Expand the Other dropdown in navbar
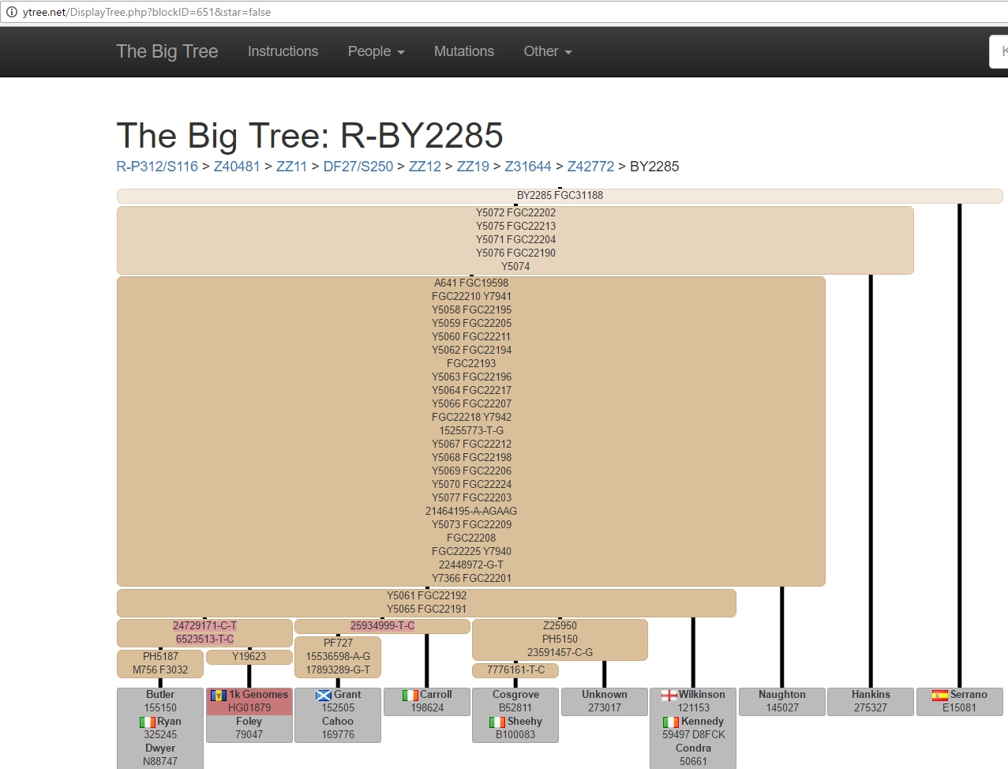The width and height of the screenshot is (1008, 769). [548, 51]
